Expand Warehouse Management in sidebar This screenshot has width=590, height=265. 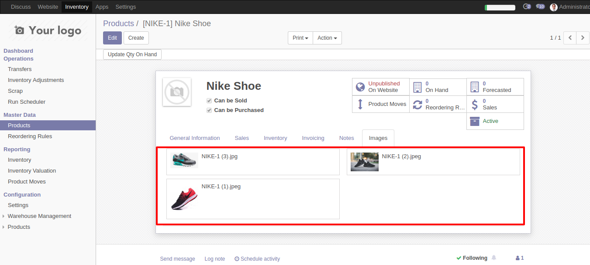tap(39, 216)
